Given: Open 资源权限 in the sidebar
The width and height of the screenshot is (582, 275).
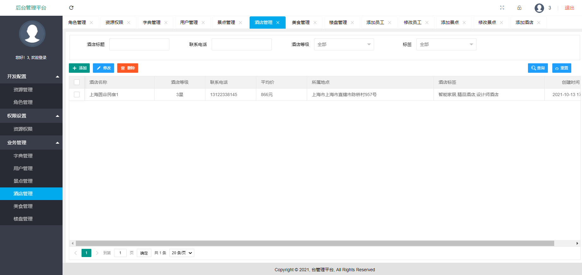Looking at the screenshot, I should 31,129.
